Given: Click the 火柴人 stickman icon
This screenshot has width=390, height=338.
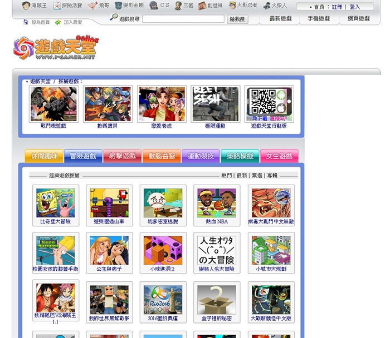Looking at the screenshot, I should pos(267,6).
